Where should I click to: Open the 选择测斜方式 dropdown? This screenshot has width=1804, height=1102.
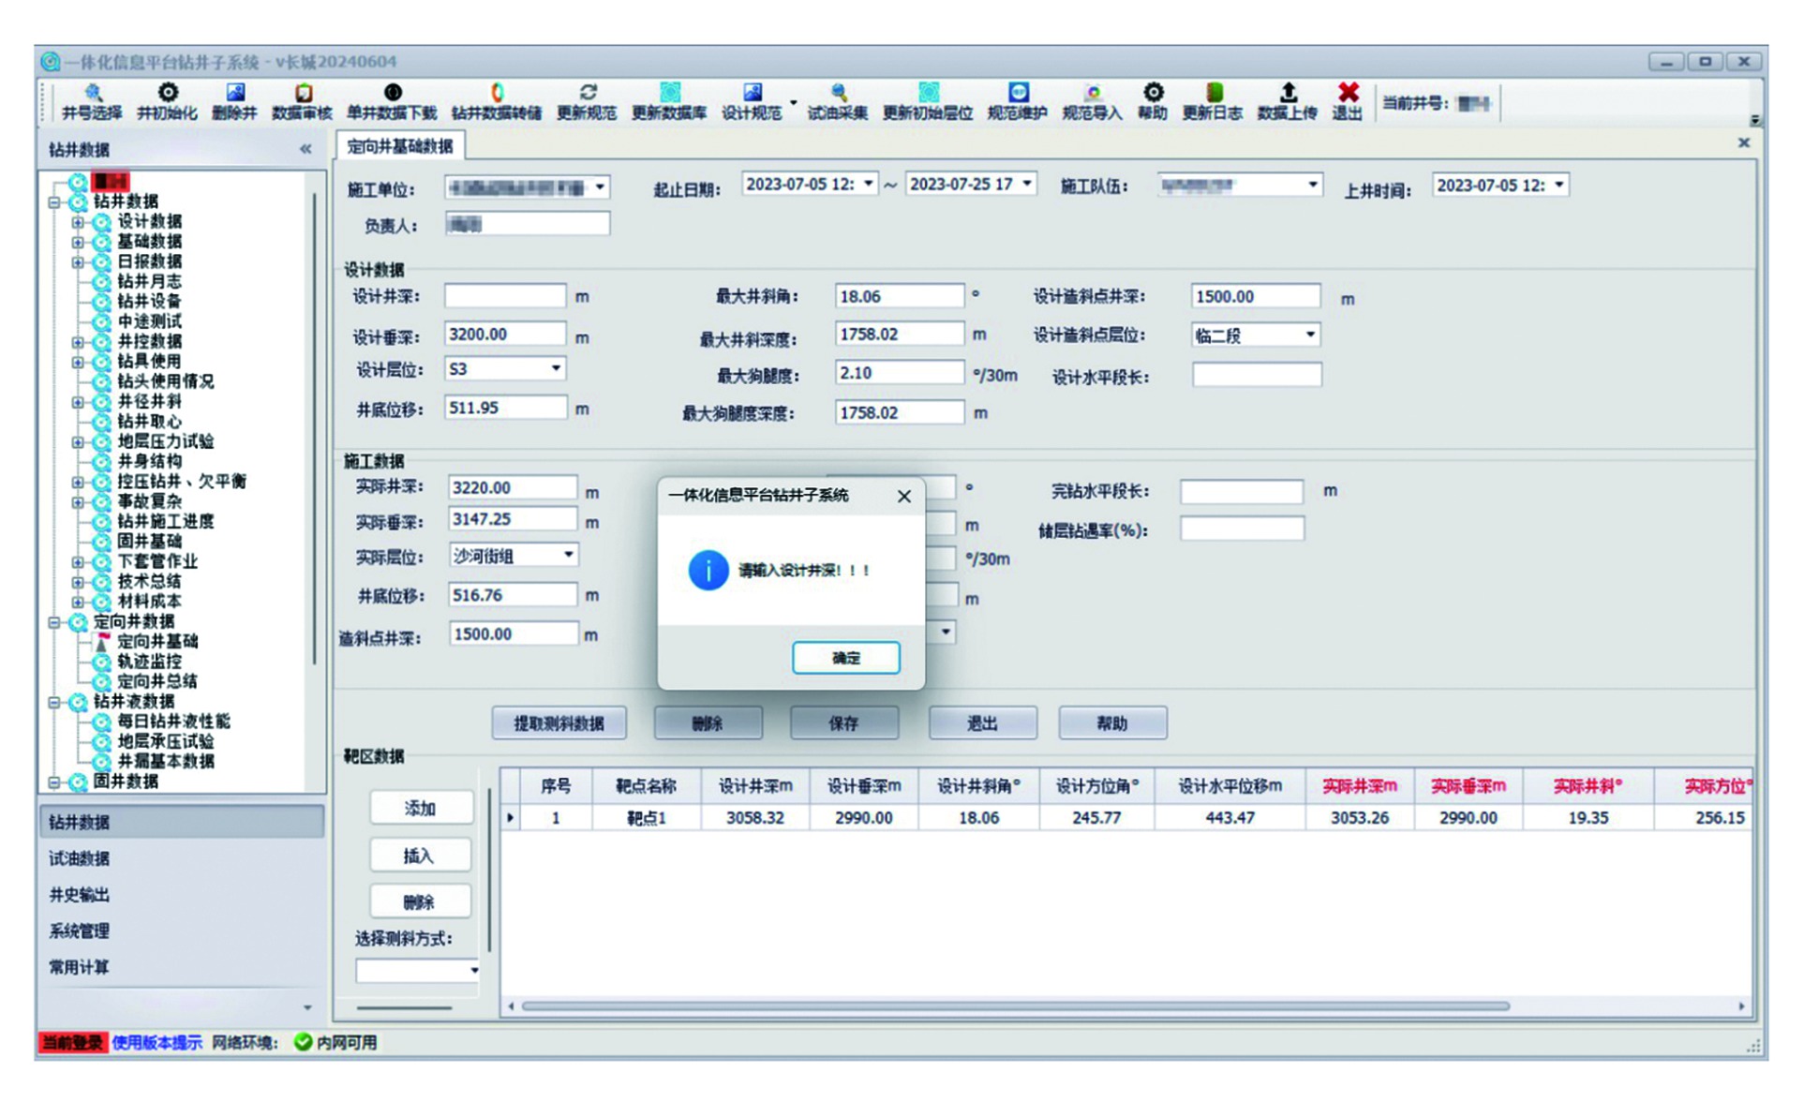pos(474,970)
